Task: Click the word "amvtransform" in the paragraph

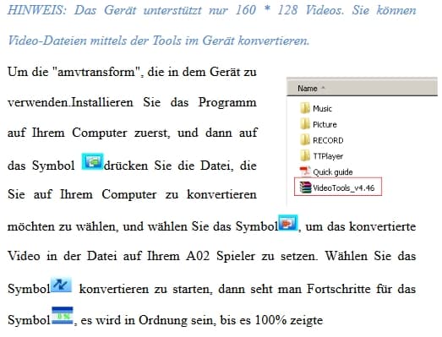Action: coord(96,72)
